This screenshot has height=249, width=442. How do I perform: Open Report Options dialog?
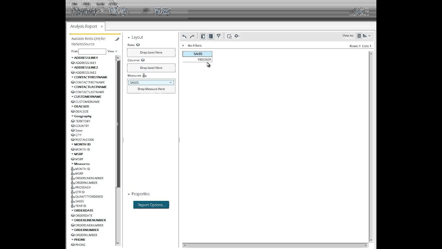pos(151,205)
